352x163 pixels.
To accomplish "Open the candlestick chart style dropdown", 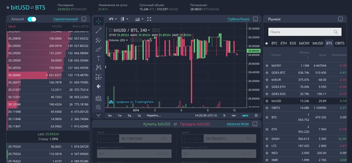I will 124,19.
